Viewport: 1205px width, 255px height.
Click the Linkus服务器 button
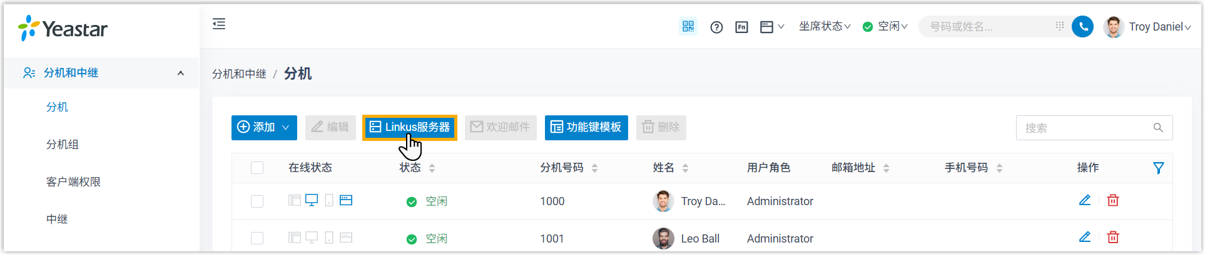tap(410, 127)
